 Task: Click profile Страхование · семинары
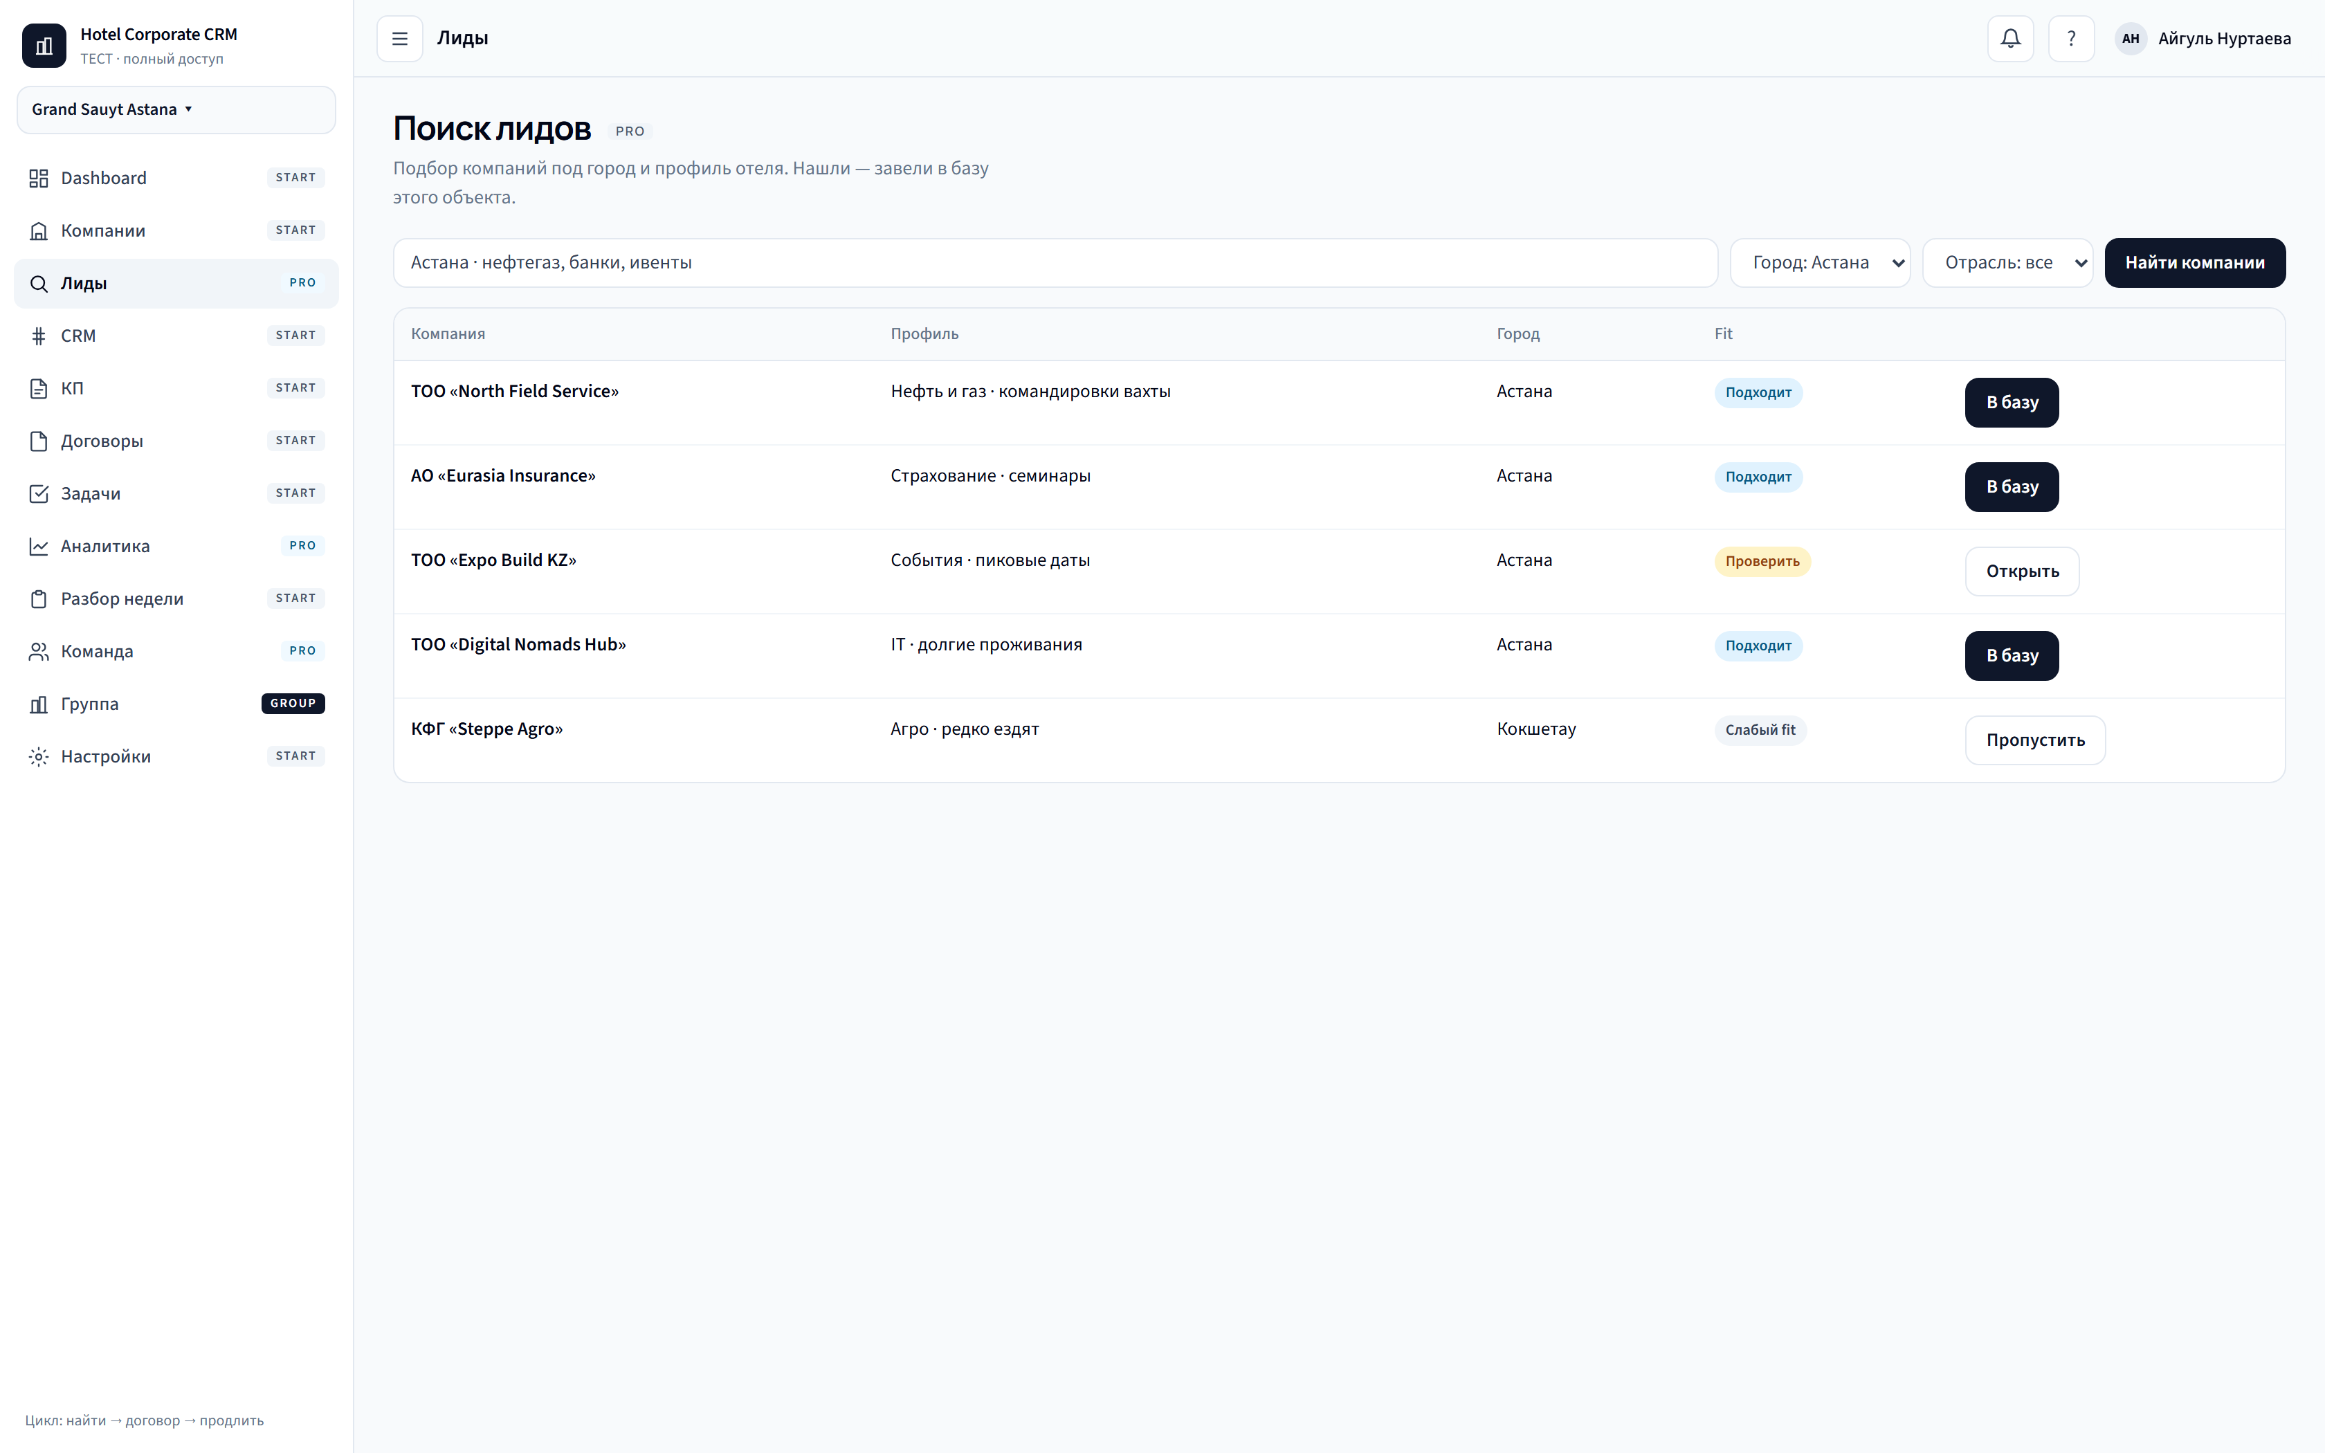point(990,476)
